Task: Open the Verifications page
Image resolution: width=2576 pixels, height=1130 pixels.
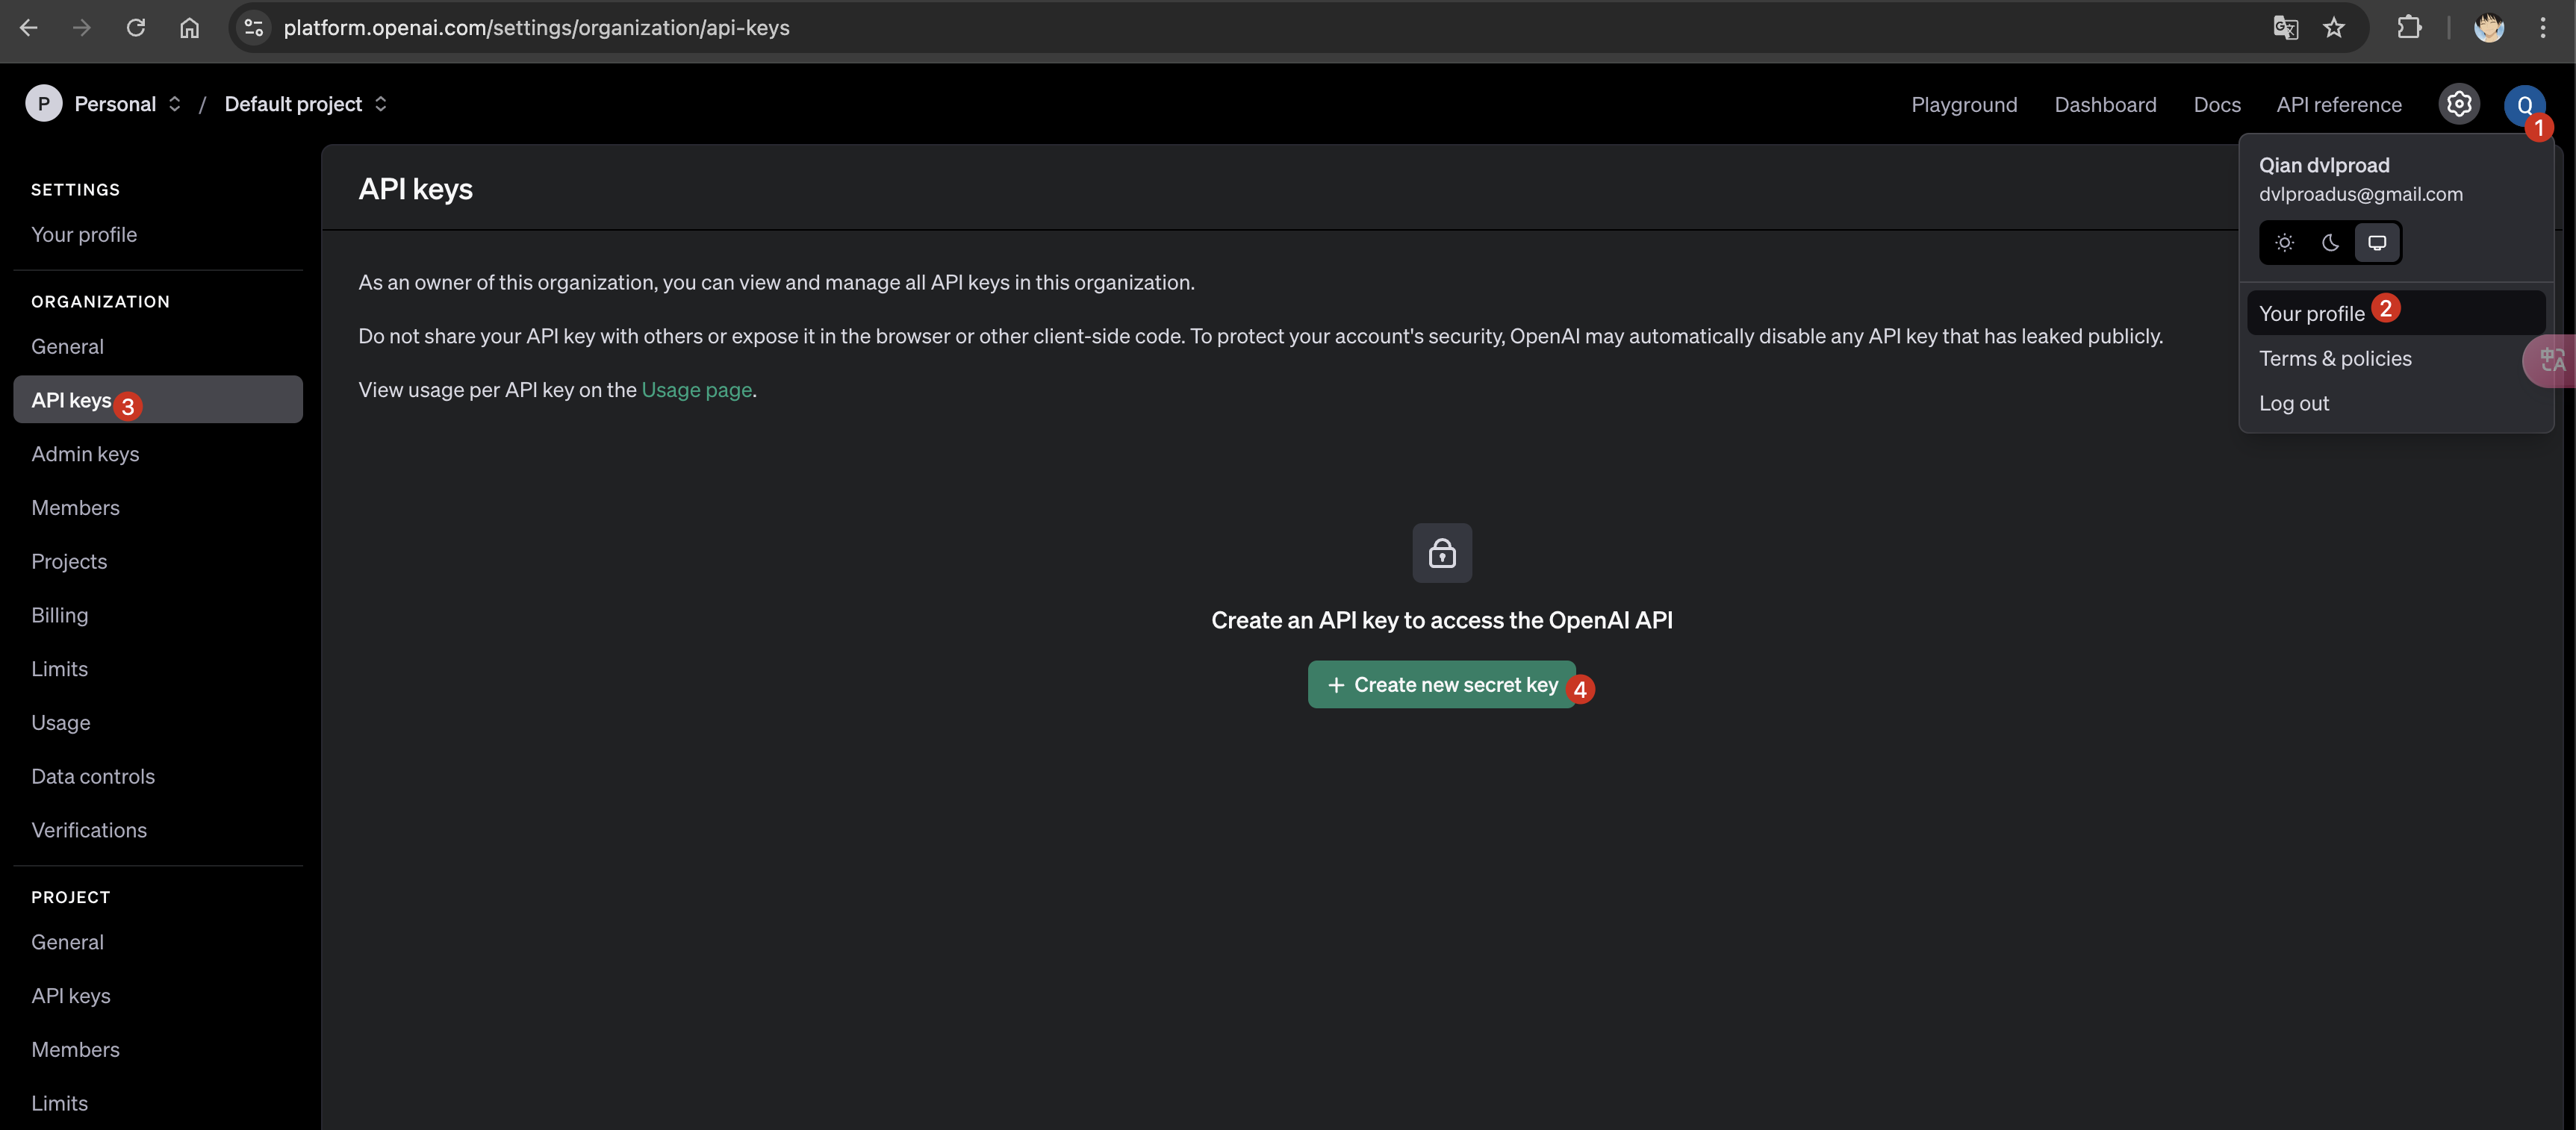Action: (158, 830)
